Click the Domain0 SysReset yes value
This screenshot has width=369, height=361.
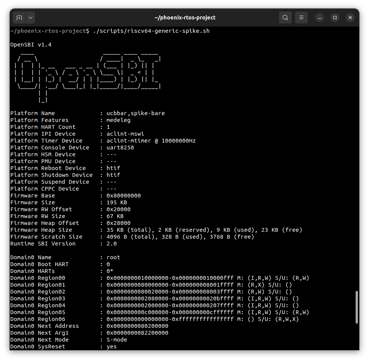[x=112, y=347]
